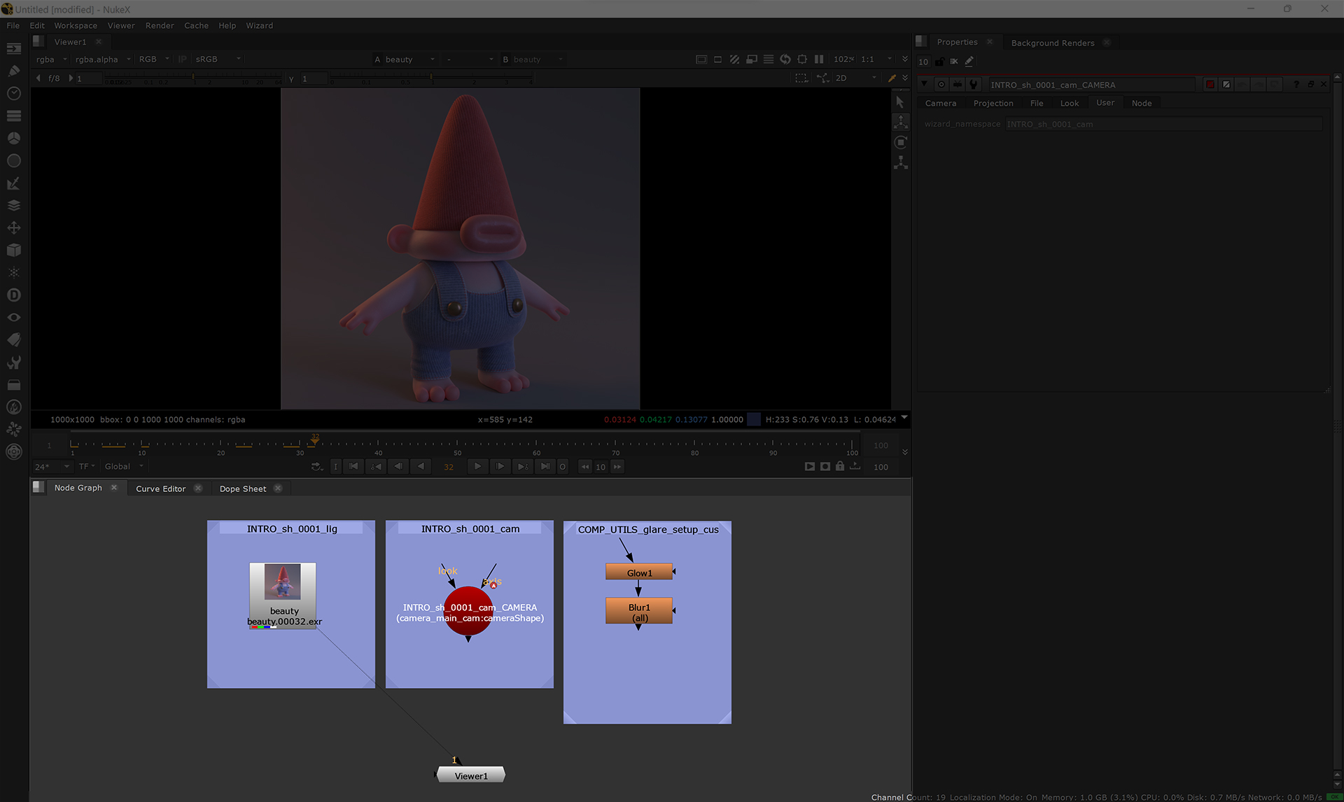This screenshot has height=802, width=1344.
Task: Click the play backward button
Action: [421, 467]
